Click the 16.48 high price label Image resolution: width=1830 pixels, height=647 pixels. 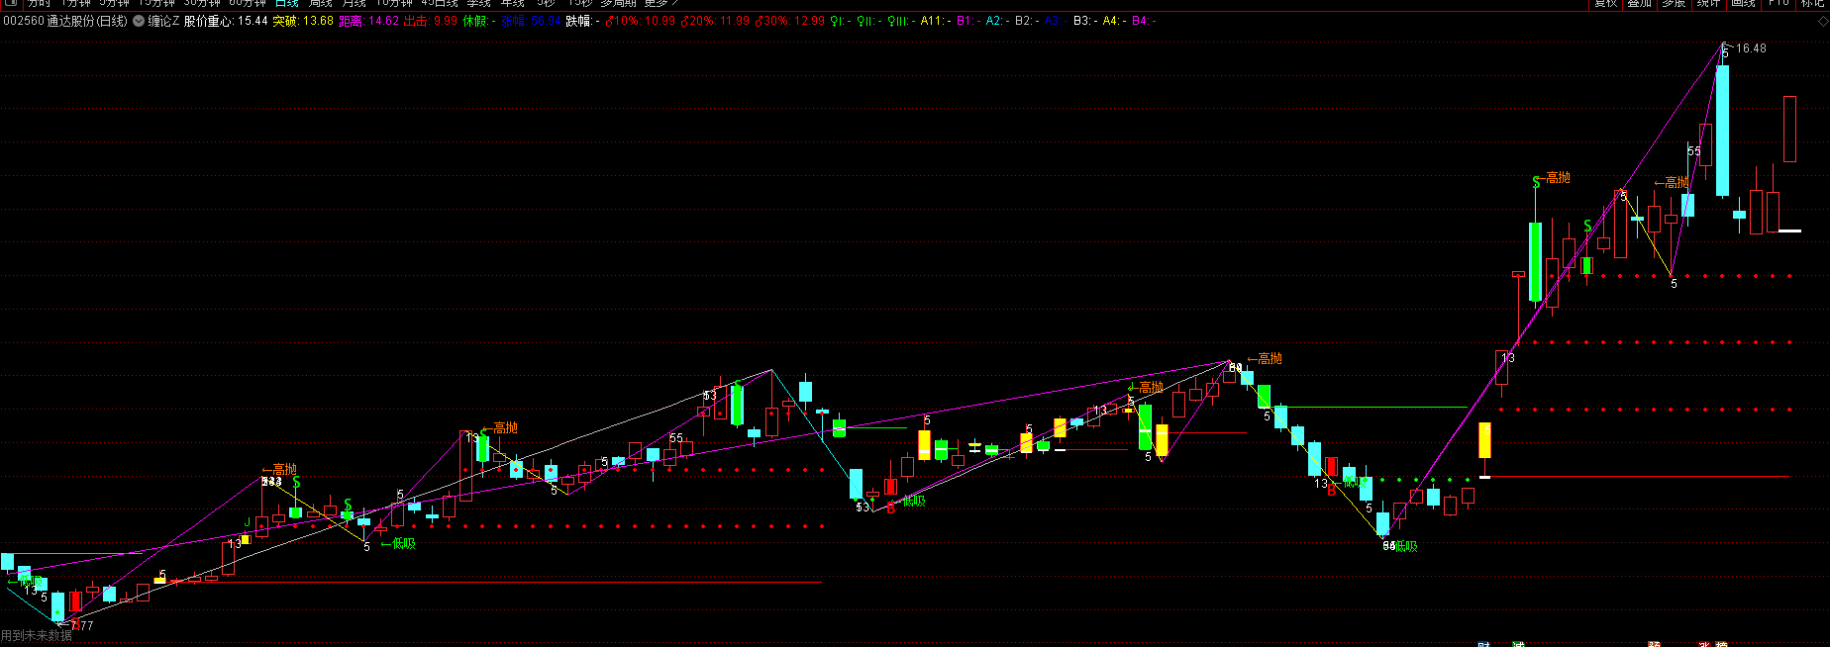point(1751,47)
